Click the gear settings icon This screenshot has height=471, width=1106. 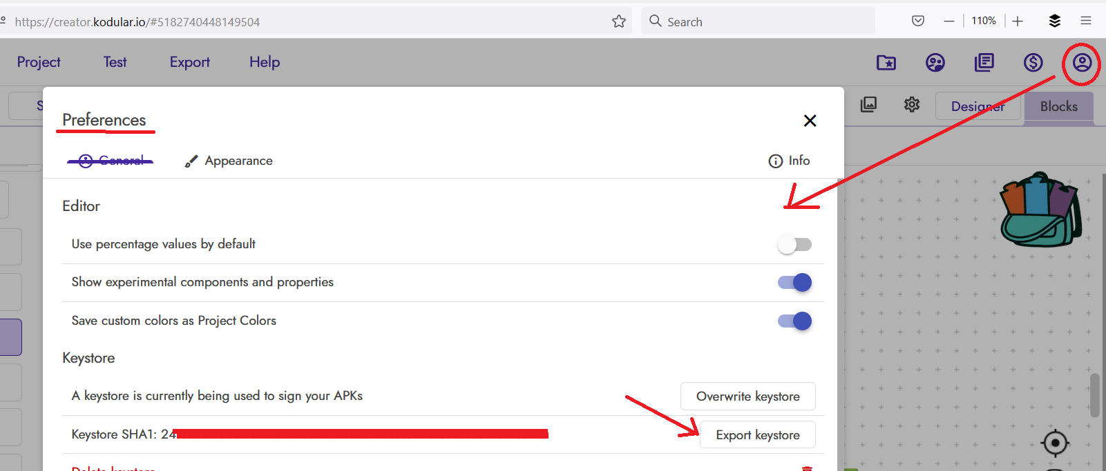point(912,105)
